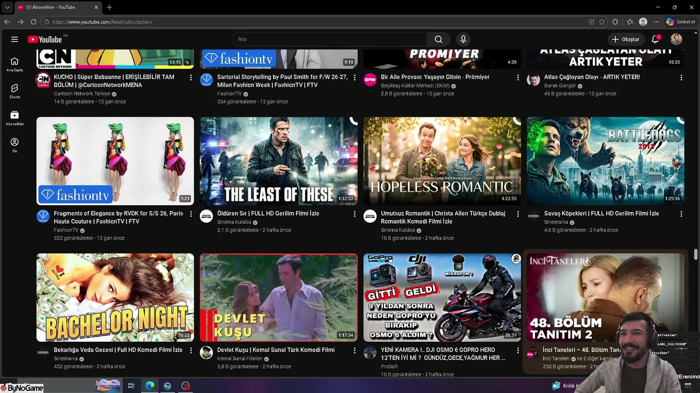Open the account avatar menu
This screenshot has width=700, height=393.
[676, 39]
